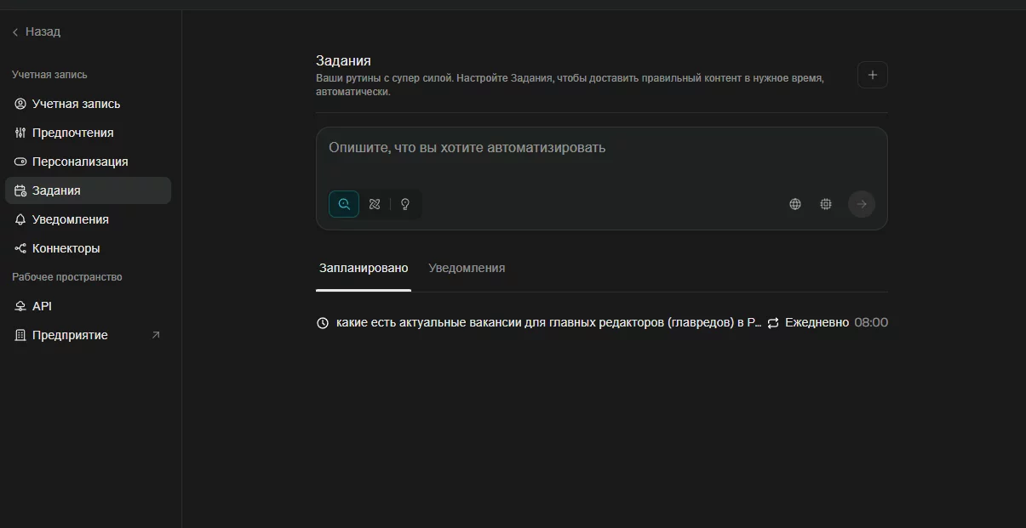Open the model chip selector
Image resolution: width=1026 pixels, height=528 pixels.
tap(826, 204)
